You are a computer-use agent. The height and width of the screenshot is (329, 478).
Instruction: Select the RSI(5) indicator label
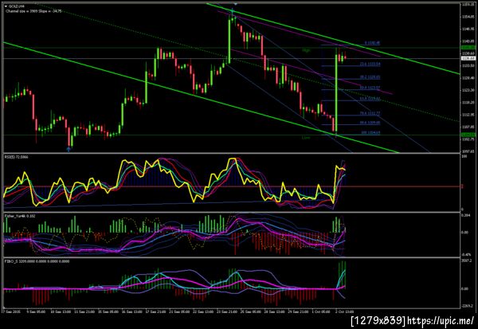16,157
